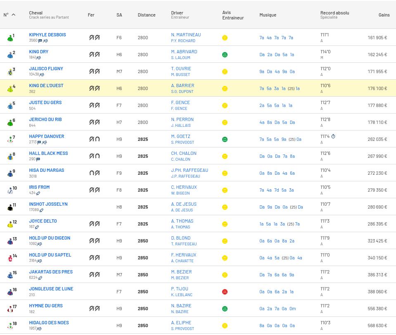Click icon beside 1957 under HIDALGO DES NOES

(39, 329)
